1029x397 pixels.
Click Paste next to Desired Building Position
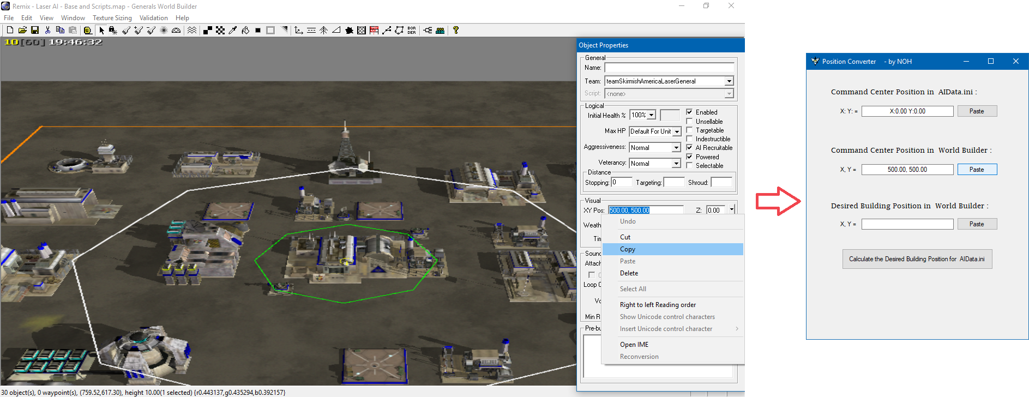coord(977,224)
